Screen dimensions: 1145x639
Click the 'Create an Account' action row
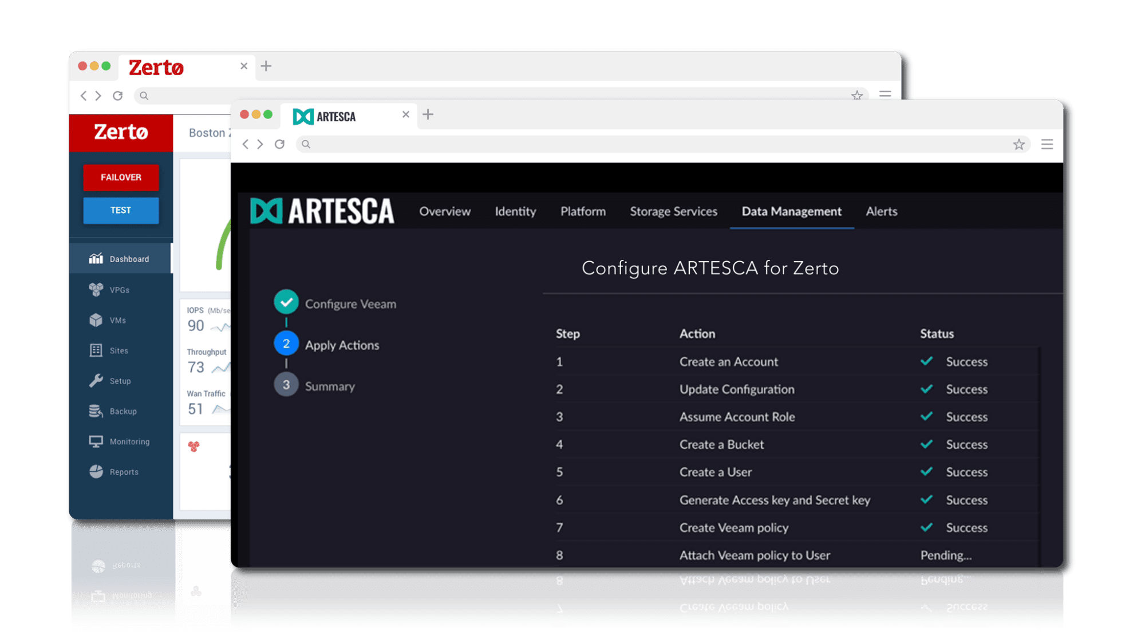point(796,362)
